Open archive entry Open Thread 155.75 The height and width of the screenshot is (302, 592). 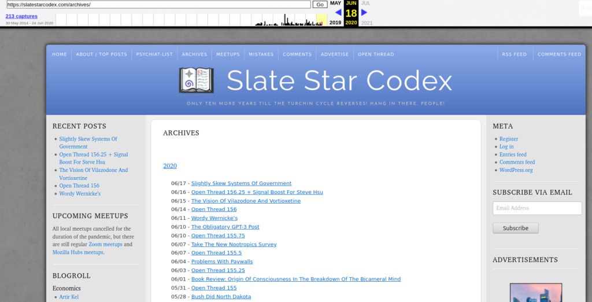[218, 235]
